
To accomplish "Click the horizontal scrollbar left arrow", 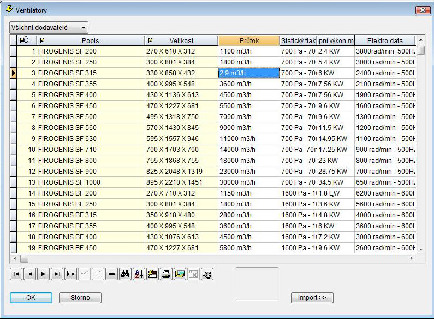I will tap(15, 258).
